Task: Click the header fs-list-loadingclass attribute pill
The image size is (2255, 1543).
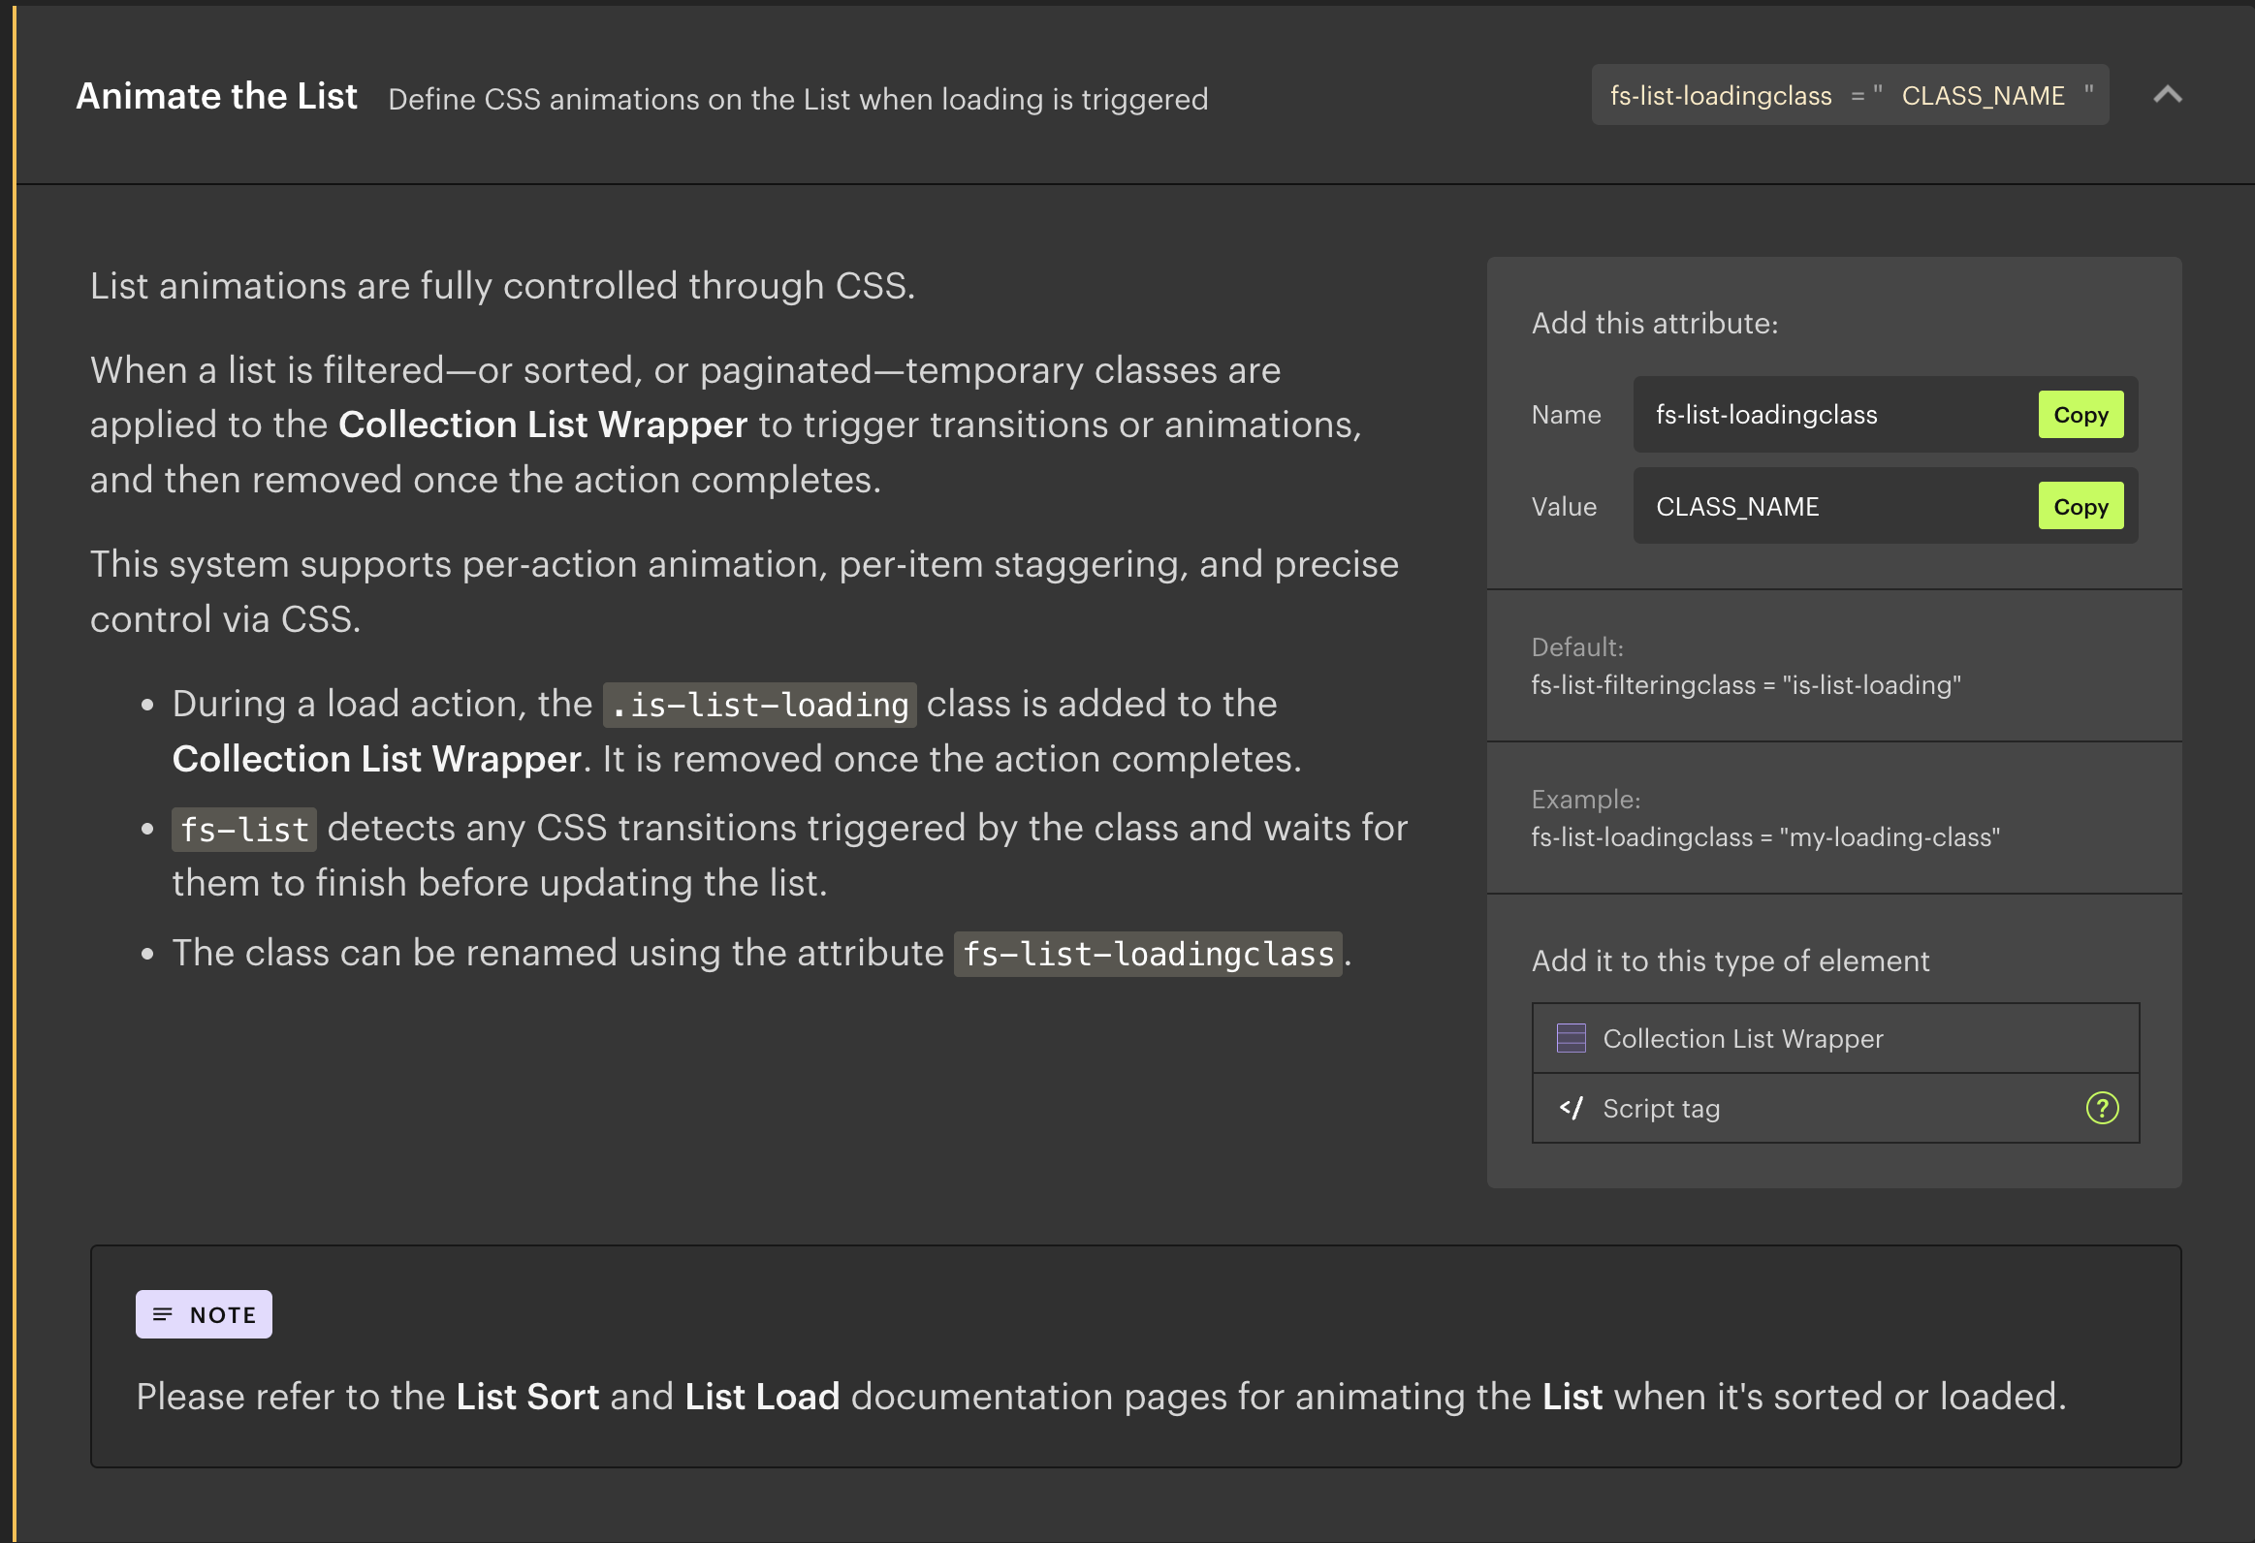Action: tap(1849, 95)
